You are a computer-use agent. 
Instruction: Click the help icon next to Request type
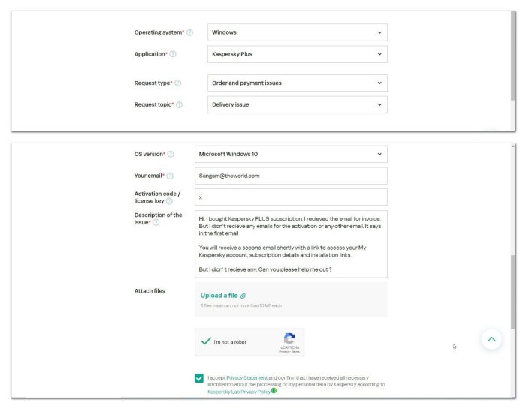[178, 83]
